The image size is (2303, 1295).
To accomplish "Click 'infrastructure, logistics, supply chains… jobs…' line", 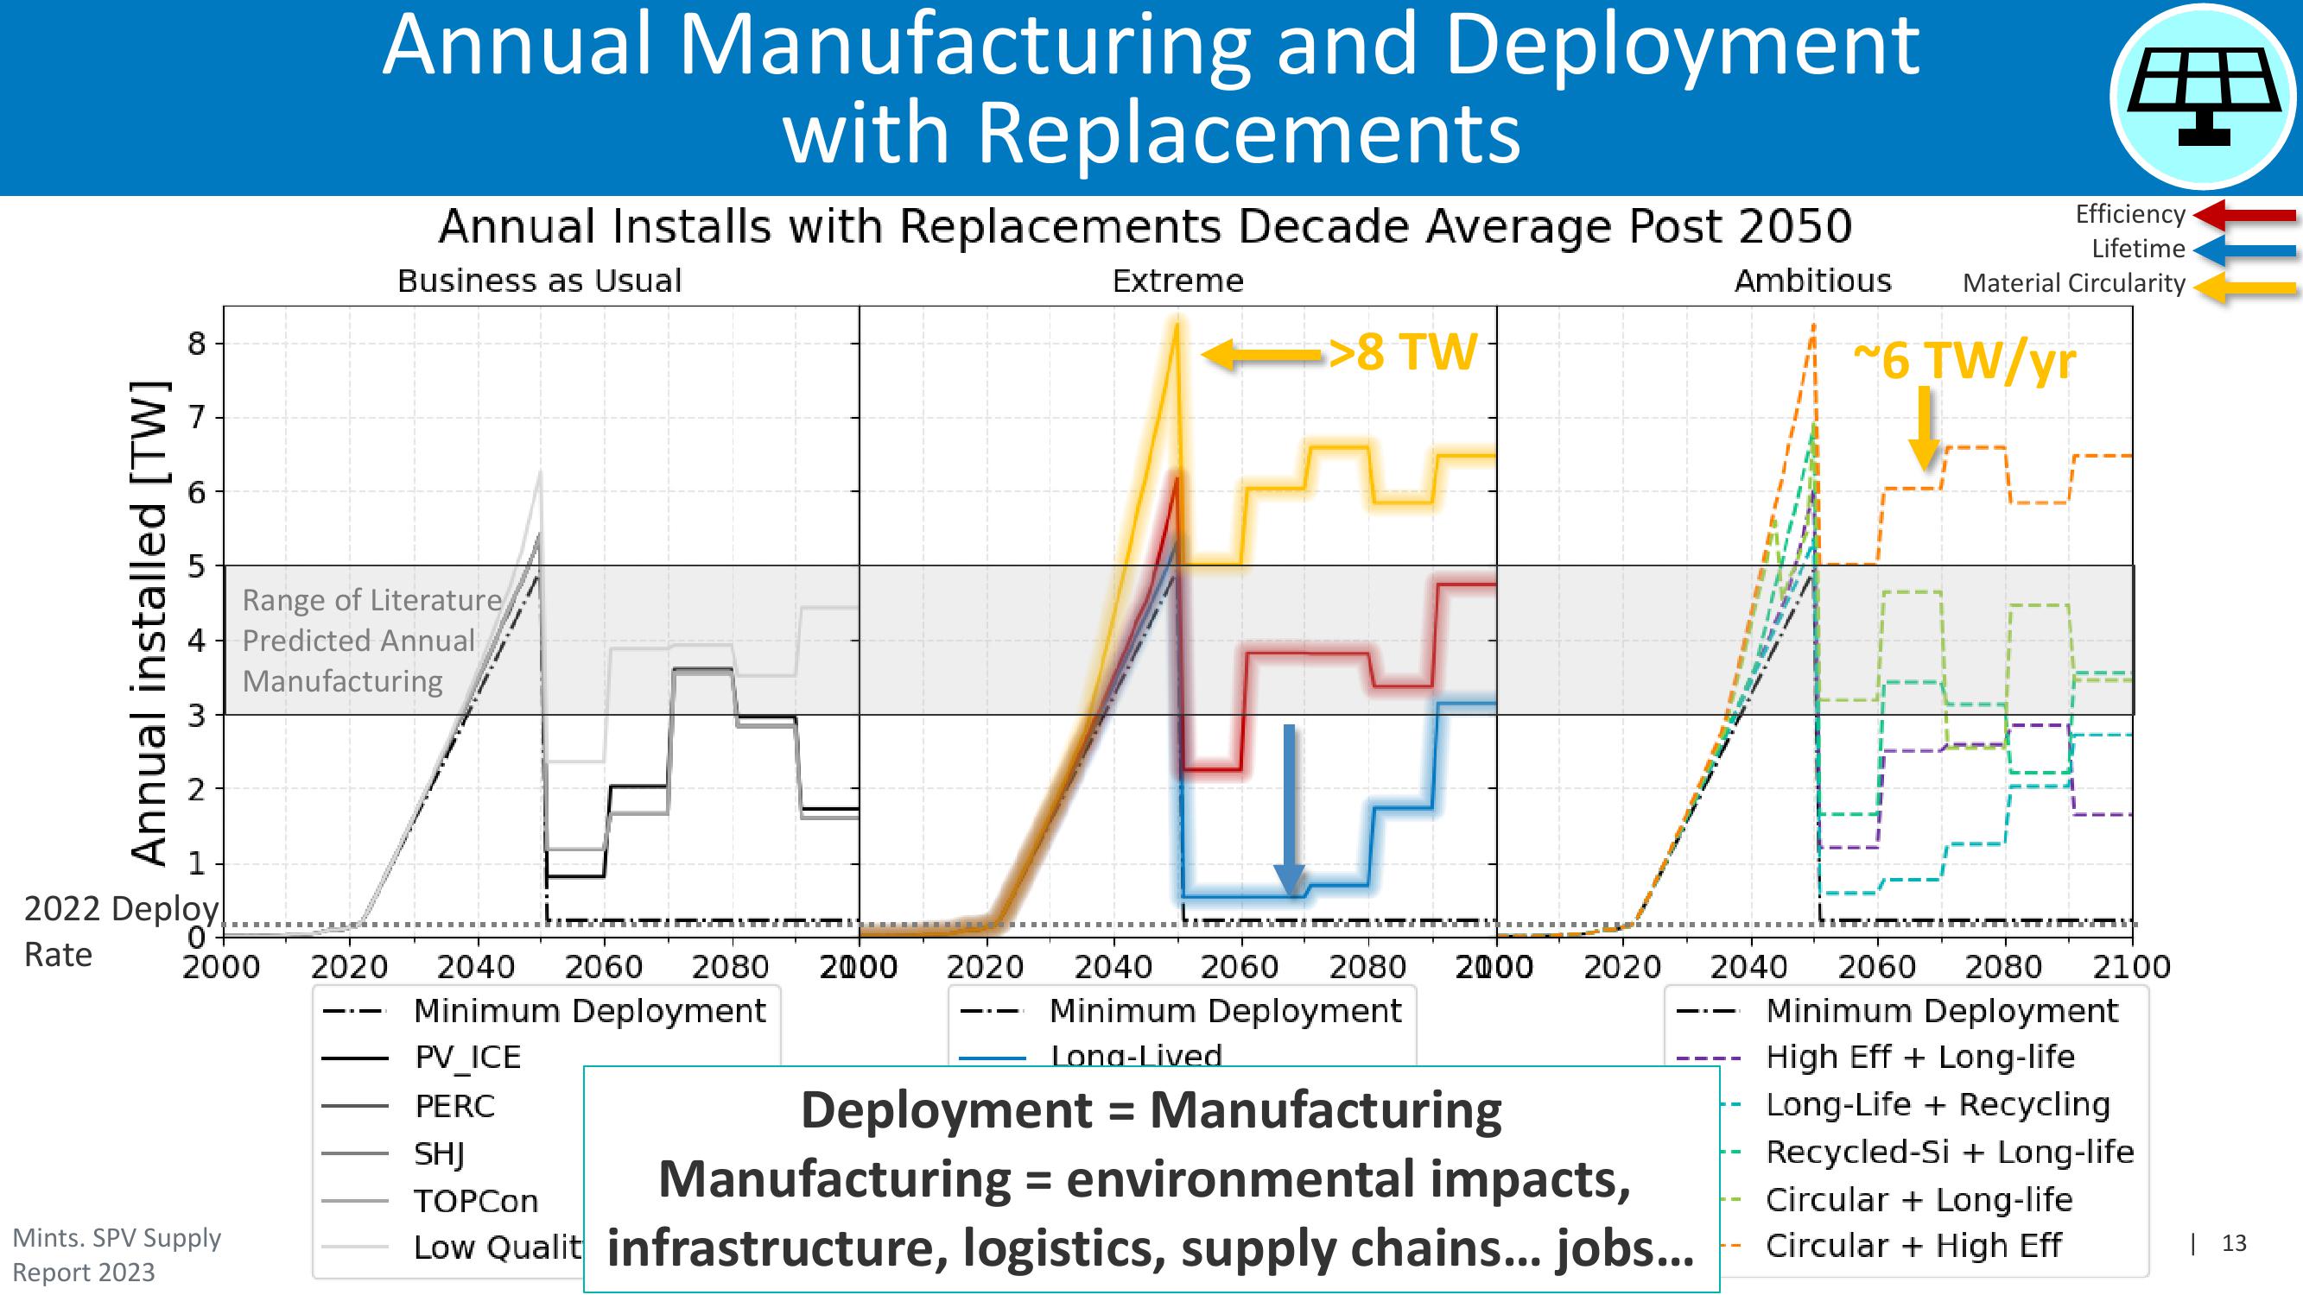I will [1151, 1248].
